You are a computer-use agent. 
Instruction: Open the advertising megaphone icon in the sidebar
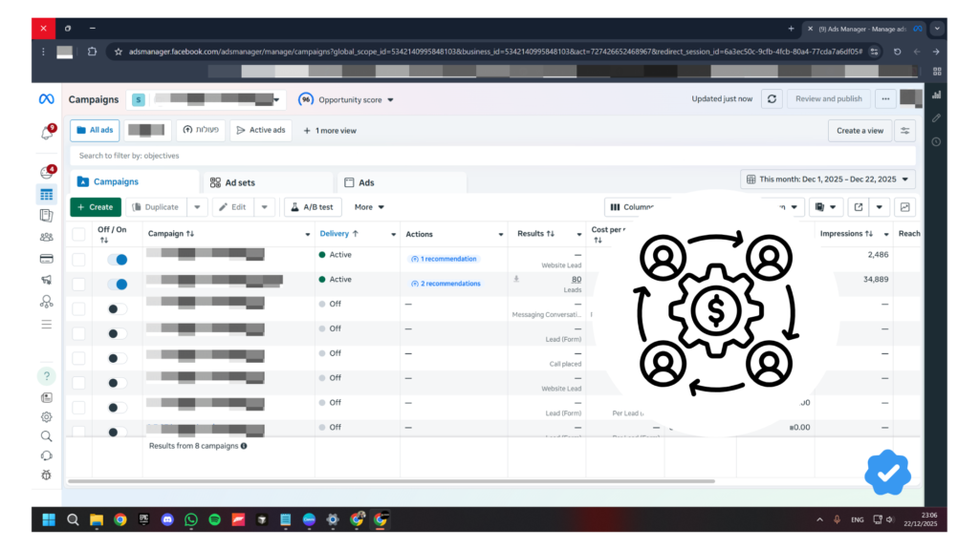pyautogui.click(x=46, y=280)
